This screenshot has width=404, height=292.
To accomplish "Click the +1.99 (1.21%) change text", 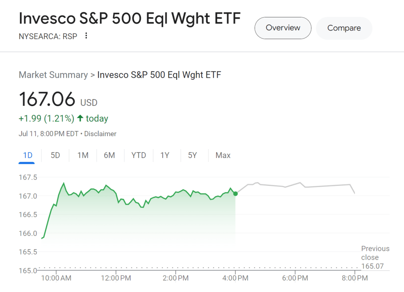I will (46, 118).
